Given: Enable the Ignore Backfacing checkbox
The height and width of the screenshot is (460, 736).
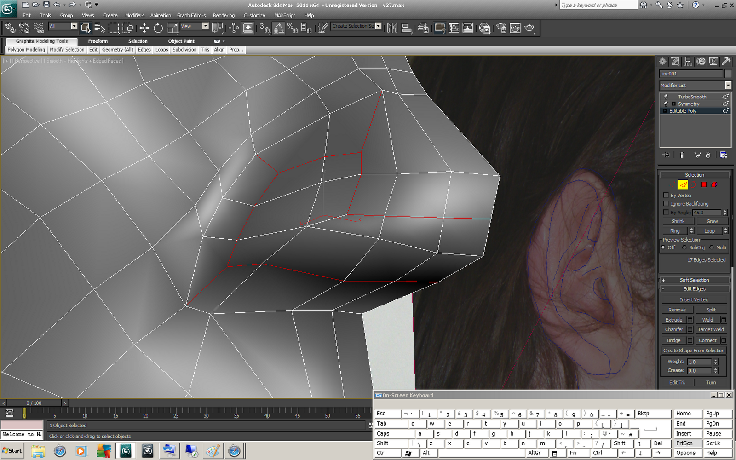Looking at the screenshot, I should (x=666, y=203).
